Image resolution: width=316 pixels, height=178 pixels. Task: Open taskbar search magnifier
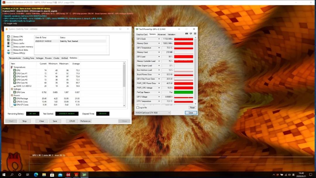[12, 174]
